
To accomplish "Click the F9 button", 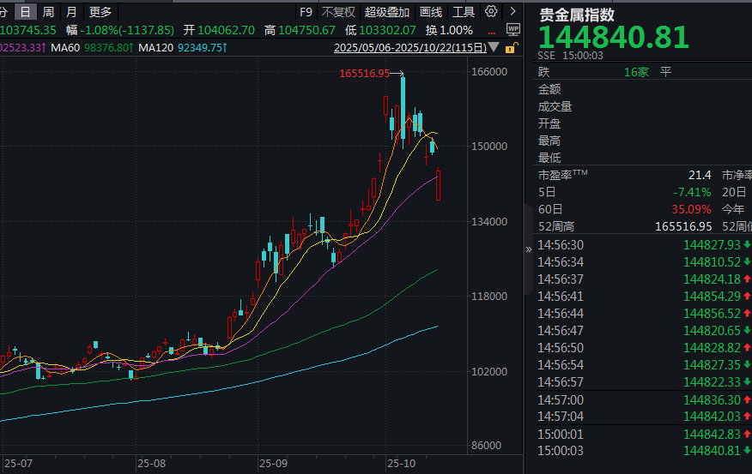I will 306,12.
